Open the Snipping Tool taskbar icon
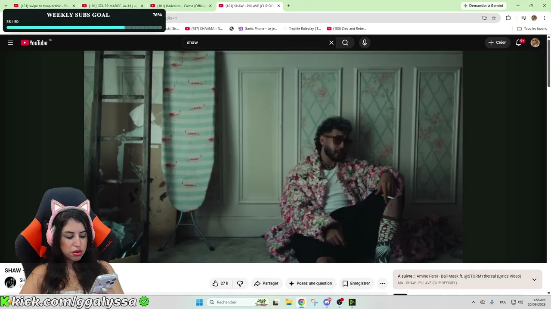 click(x=314, y=302)
